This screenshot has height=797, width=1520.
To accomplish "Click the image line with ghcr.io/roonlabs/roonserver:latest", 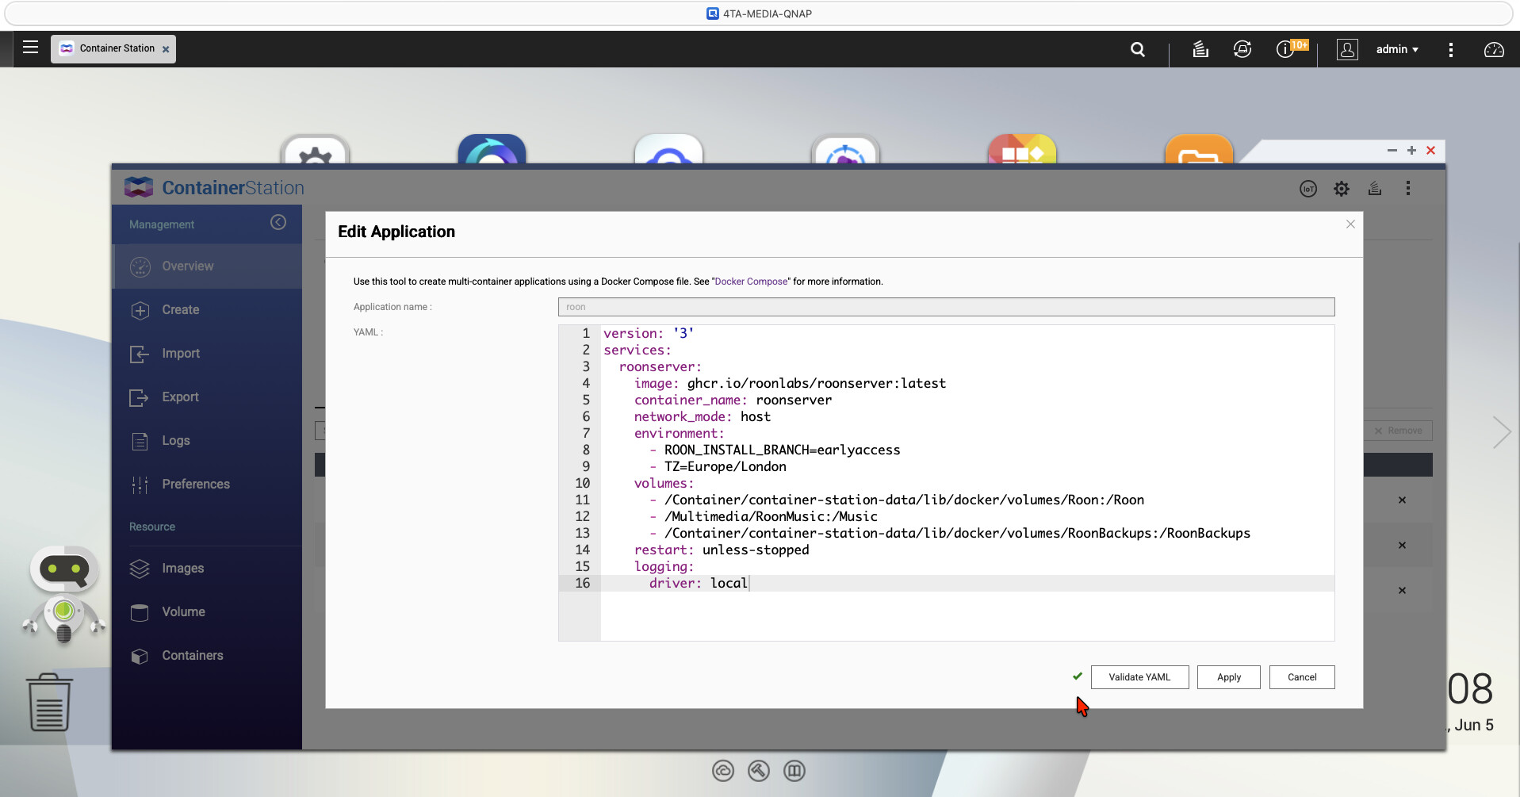I will tap(790, 384).
